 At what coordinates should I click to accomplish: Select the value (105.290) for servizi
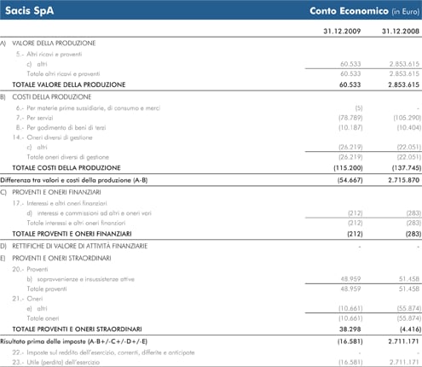(408, 118)
